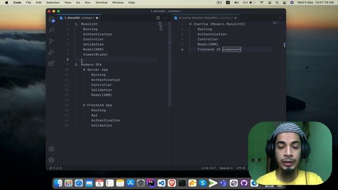The image size is (338, 190).
Task: Open Control Center in menu bar
Action: tap(285, 3)
